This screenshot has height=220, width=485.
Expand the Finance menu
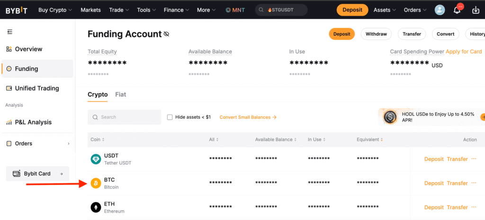[x=176, y=10]
